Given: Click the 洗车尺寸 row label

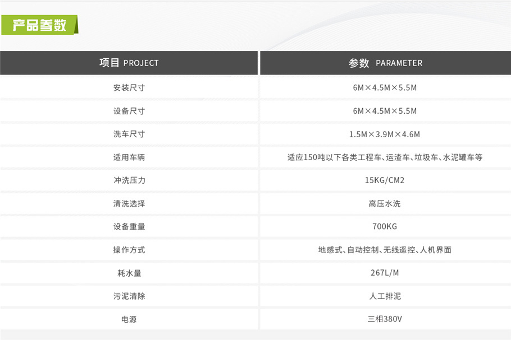Looking at the screenshot, I should [129, 134].
